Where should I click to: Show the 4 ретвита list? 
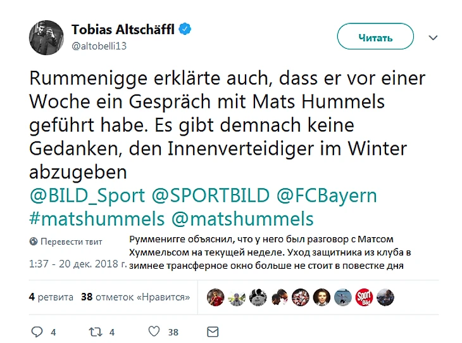point(51,296)
